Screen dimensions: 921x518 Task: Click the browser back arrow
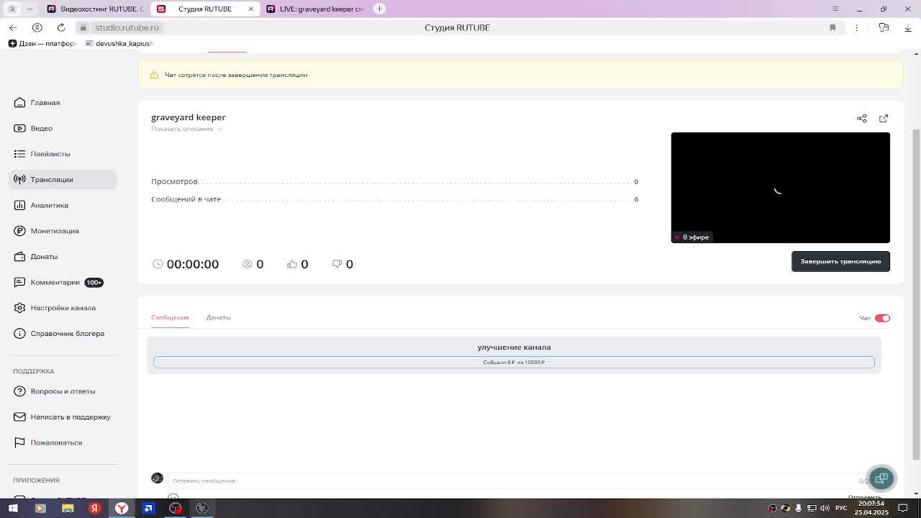tap(13, 27)
